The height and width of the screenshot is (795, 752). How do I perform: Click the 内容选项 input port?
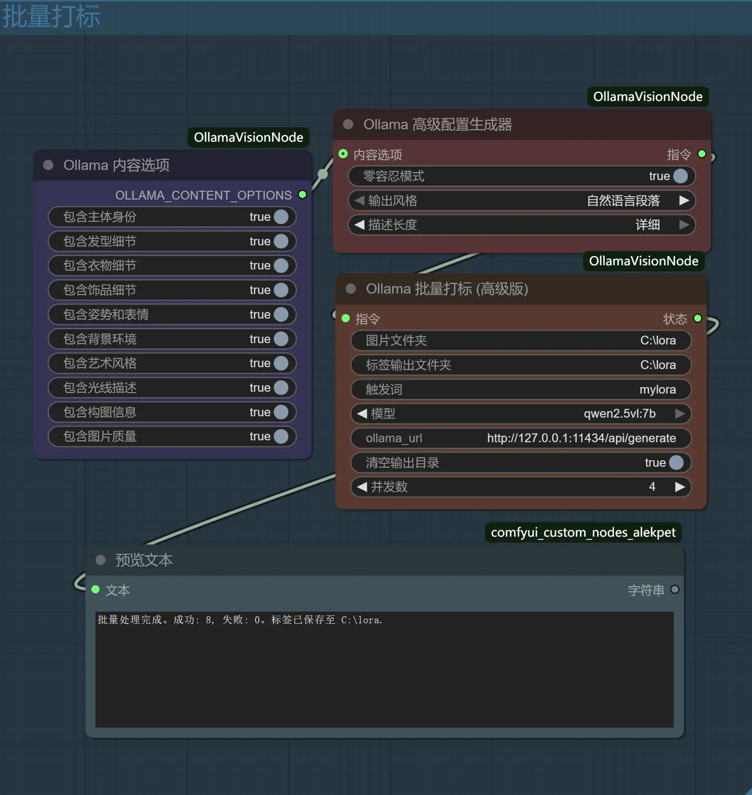pos(343,154)
